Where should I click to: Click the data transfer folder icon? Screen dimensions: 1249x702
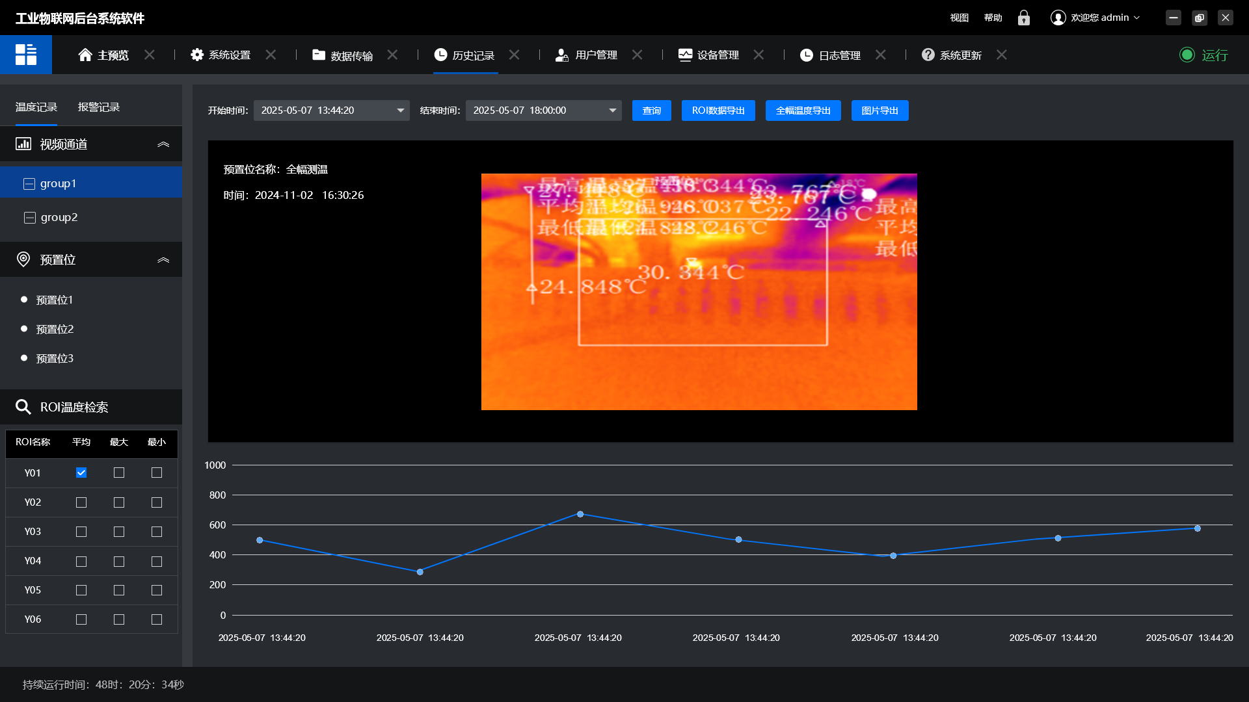[319, 55]
